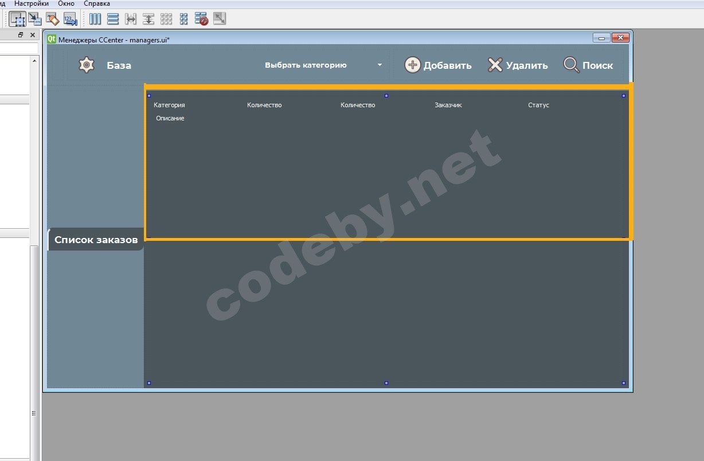Image resolution: width=704 pixels, height=461 pixels.
Task: Click the Категория column header
Action: pyautogui.click(x=169, y=105)
